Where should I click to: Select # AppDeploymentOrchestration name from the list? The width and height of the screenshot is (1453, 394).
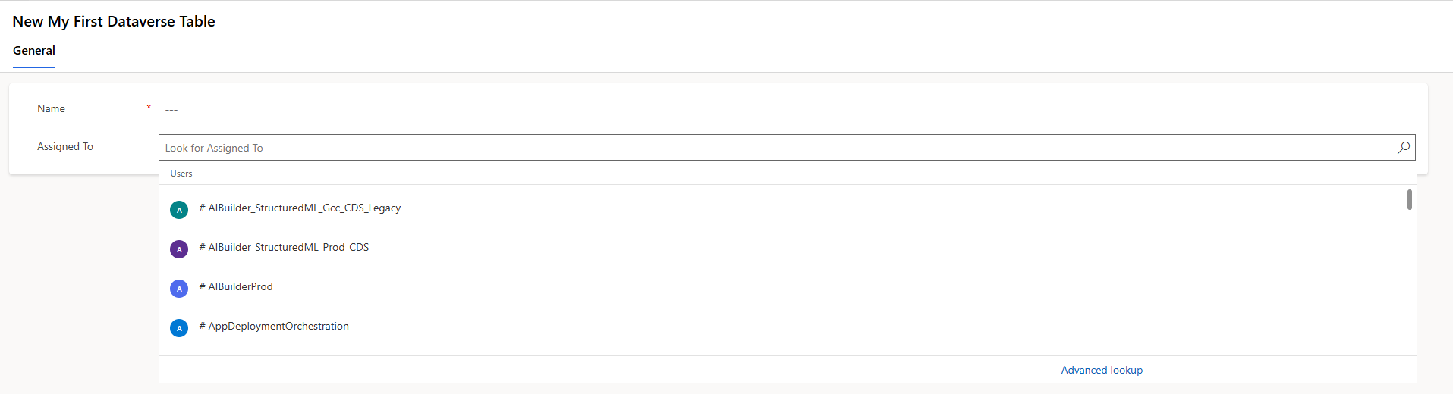pos(274,326)
